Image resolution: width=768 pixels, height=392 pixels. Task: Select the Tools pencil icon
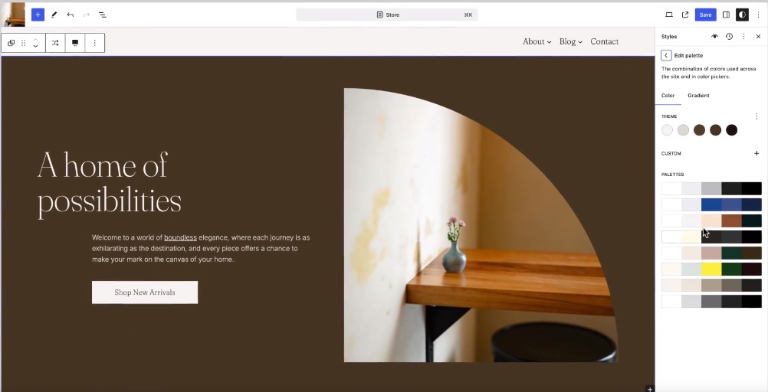(54, 15)
